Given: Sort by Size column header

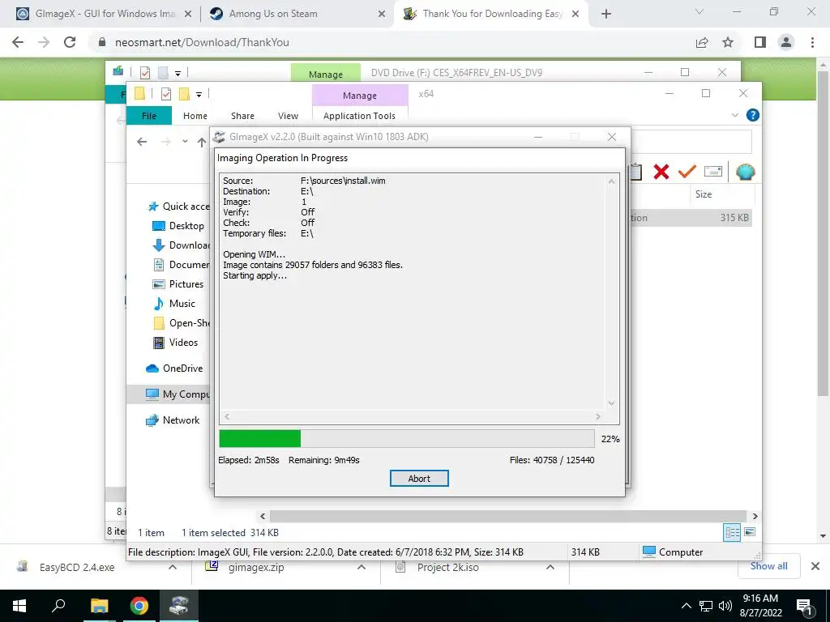Looking at the screenshot, I should pos(704,194).
